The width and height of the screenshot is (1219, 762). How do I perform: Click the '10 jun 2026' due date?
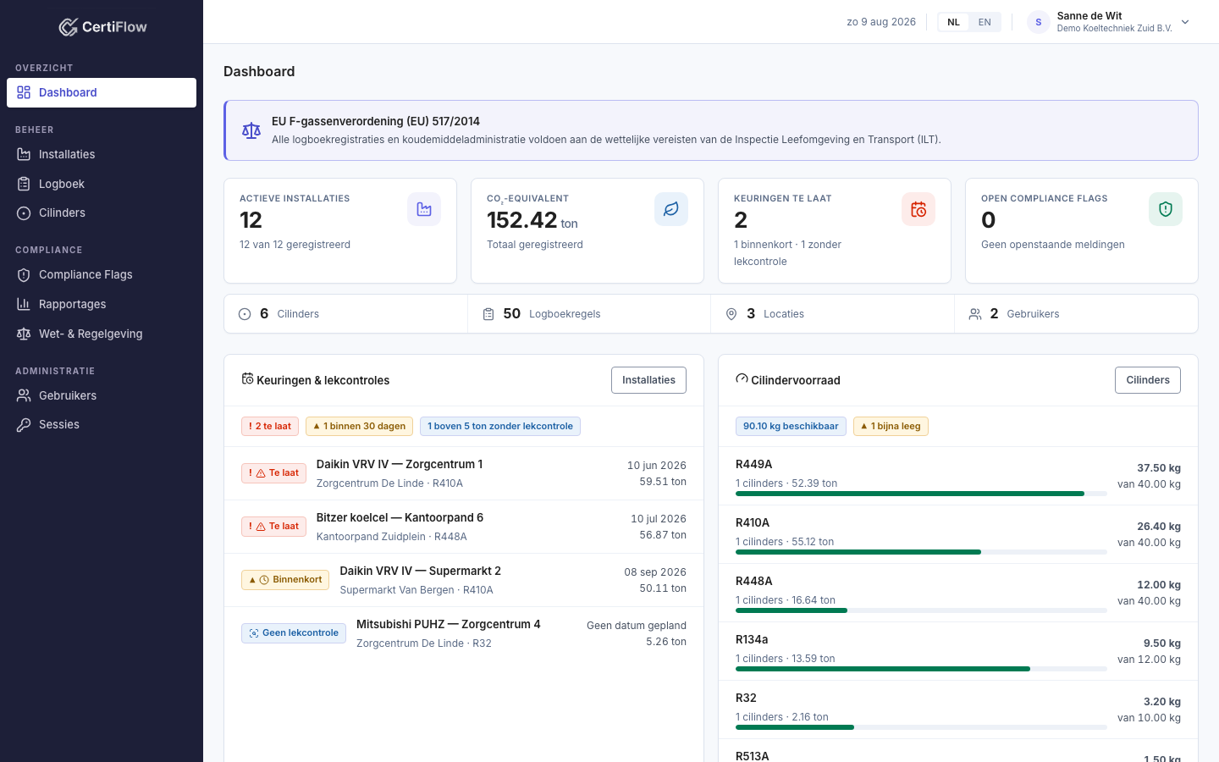657,466
